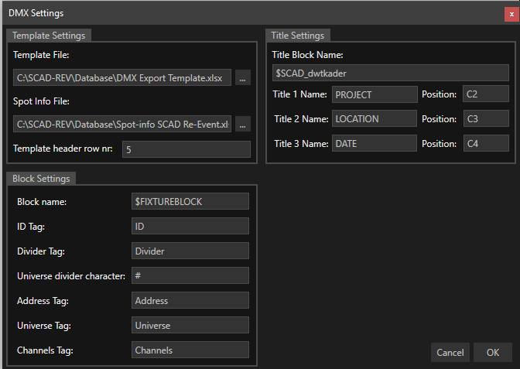Click browse button next to Spot Info File
This screenshot has height=369, width=520.
click(243, 125)
